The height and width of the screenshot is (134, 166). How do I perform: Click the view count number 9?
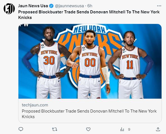pos(129,129)
